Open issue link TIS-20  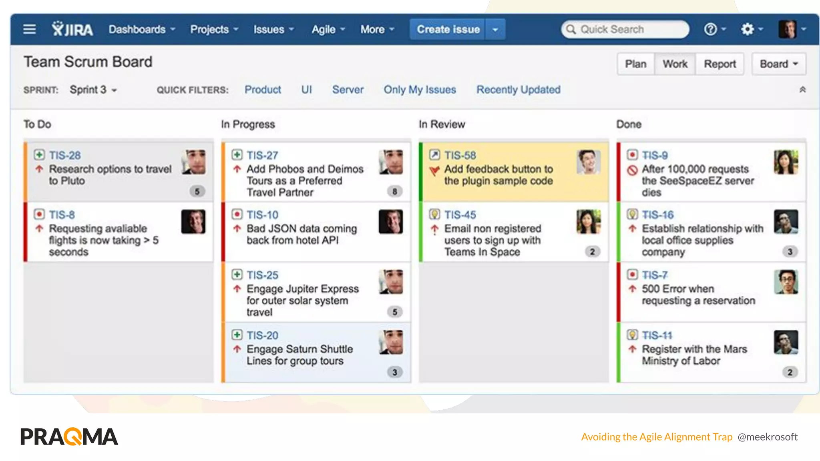262,335
